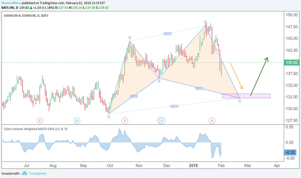The image size is (301, 178).
Task: Click the bold 2018 label on the time axis
Action: click(x=193, y=165)
